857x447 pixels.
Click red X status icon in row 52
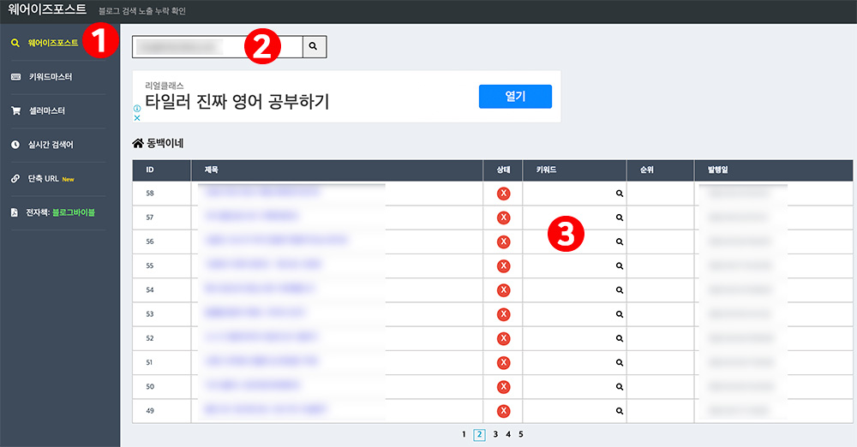(503, 338)
